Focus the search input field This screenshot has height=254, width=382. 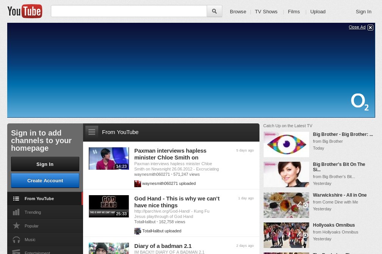tap(129, 11)
